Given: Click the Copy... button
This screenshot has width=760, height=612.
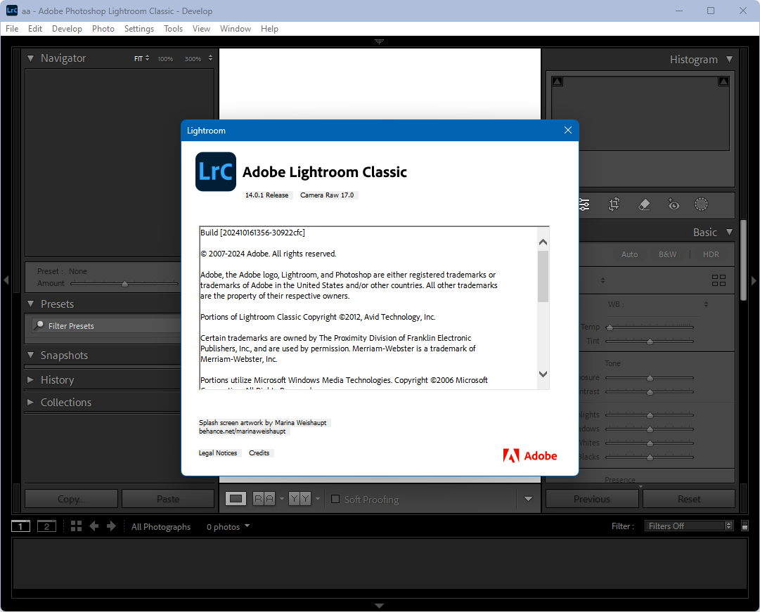Looking at the screenshot, I should coord(71,499).
